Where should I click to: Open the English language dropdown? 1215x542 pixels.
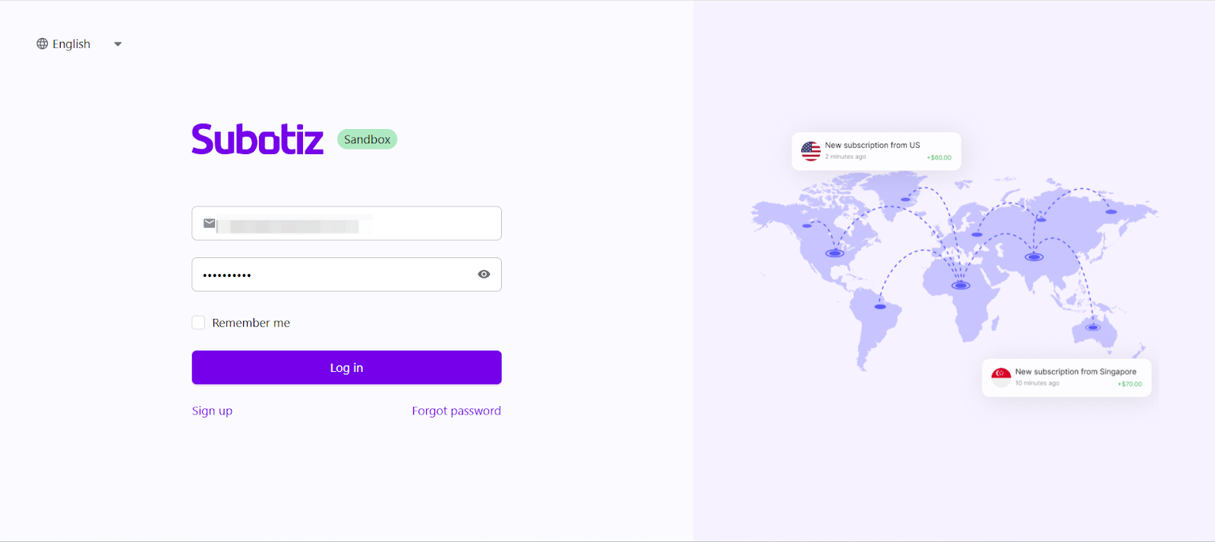pyautogui.click(x=71, y=44)
